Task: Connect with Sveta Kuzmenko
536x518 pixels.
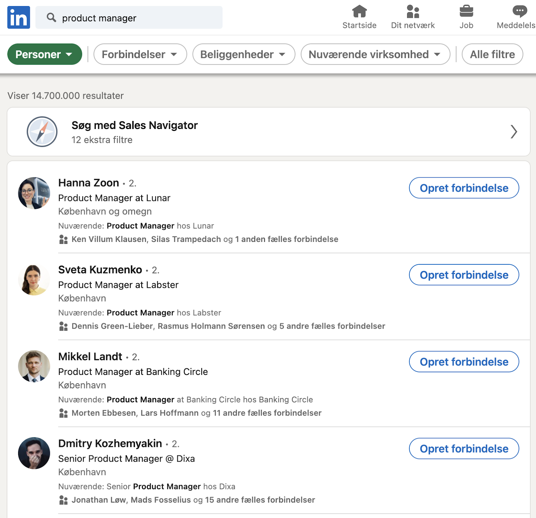Action: [464, 275]
